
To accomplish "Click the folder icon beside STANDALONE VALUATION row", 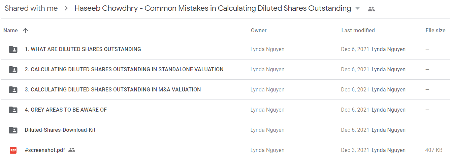I will pyautogui.click(x=13, y=70).
